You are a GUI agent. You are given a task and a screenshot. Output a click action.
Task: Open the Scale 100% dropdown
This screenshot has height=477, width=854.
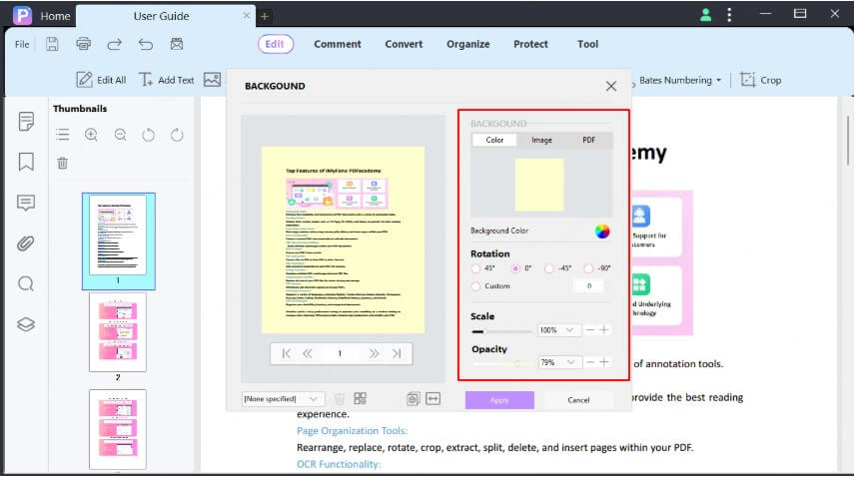point(558,330)
